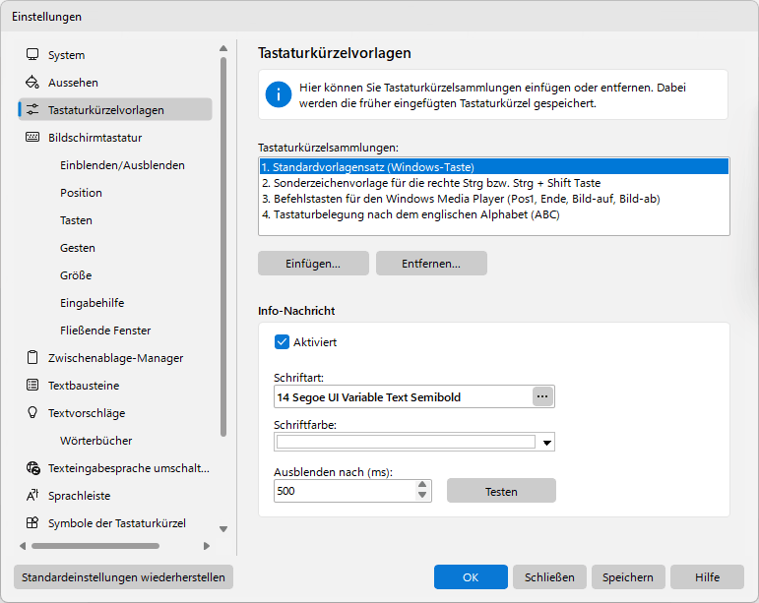The height and width of the screenshot is (603, 759).
Task: Click the blue info icon
Action: click(279, 94)
